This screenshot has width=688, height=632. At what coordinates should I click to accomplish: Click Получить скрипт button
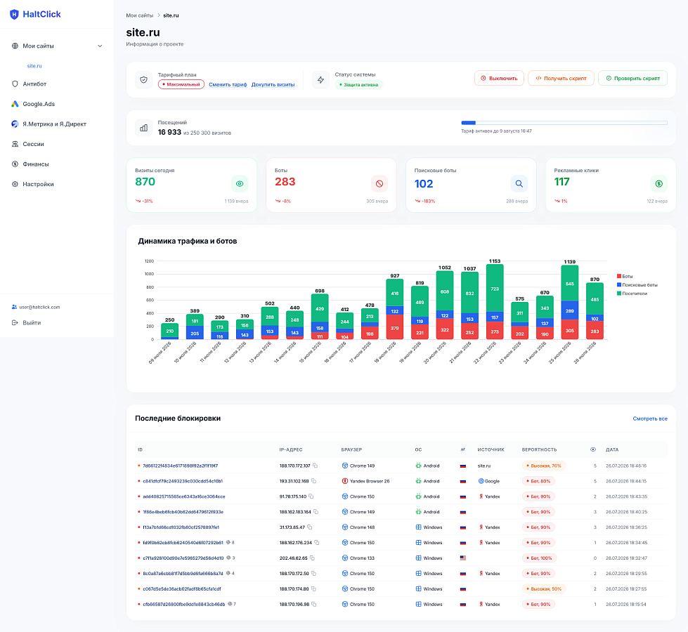point(561,78)
